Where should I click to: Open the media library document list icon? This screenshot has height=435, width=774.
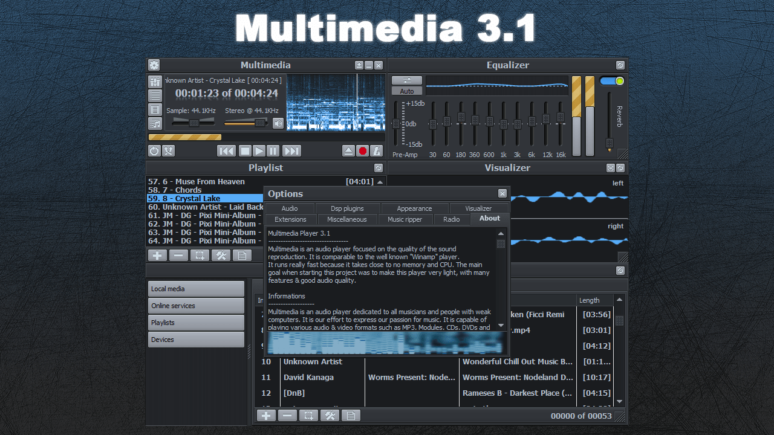pos(351,416)
